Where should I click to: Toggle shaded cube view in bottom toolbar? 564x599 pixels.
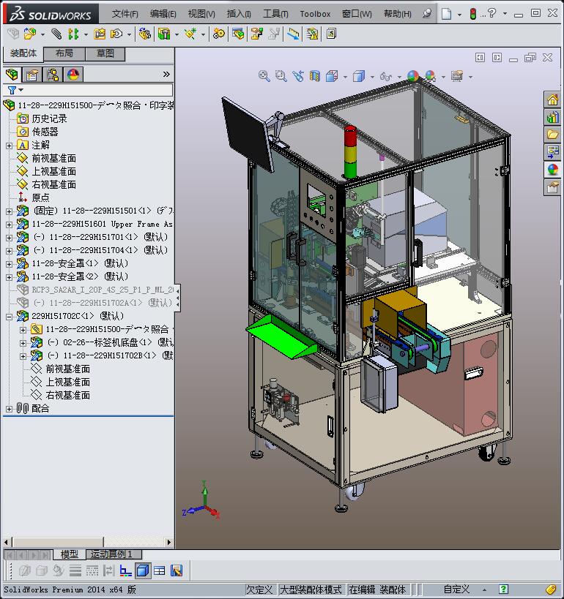pyautogui.click(x=142, y=570)
